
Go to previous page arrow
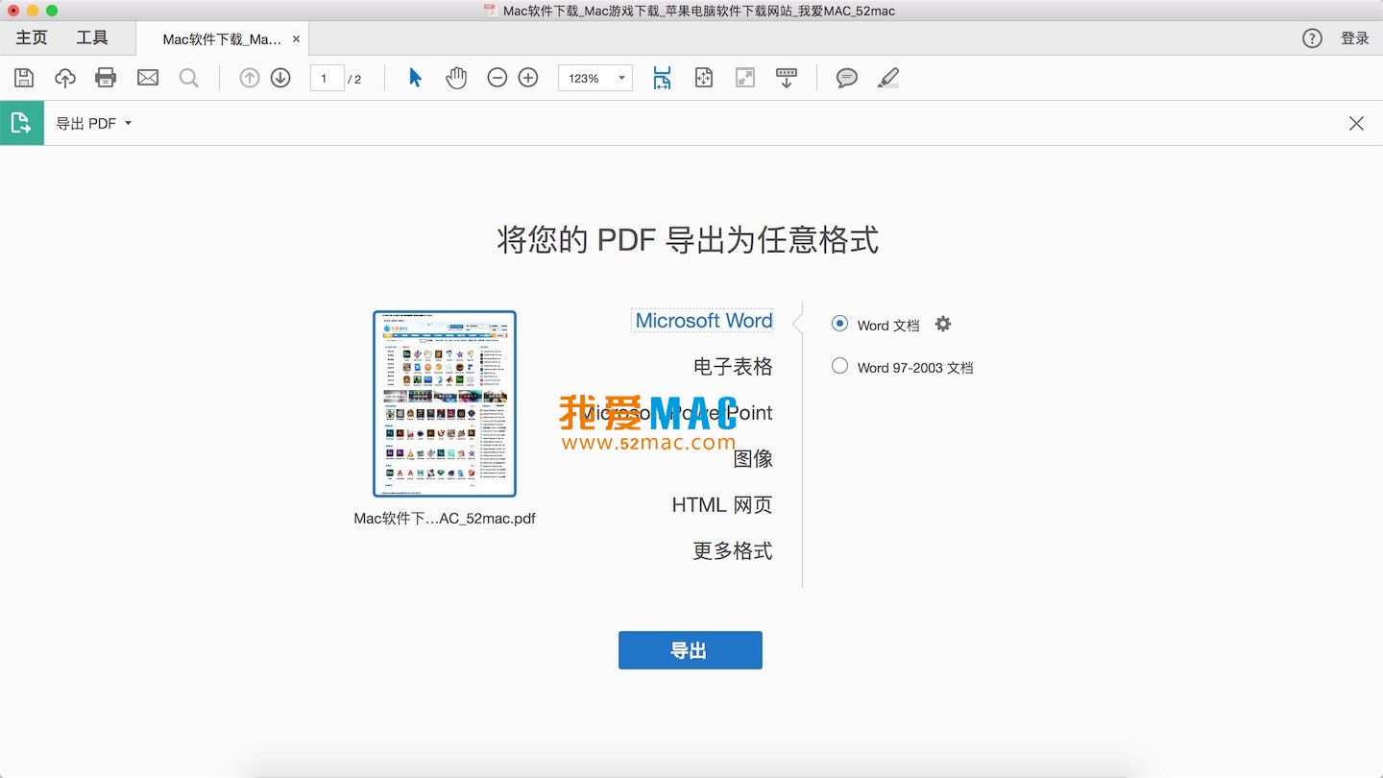[250, 78]
